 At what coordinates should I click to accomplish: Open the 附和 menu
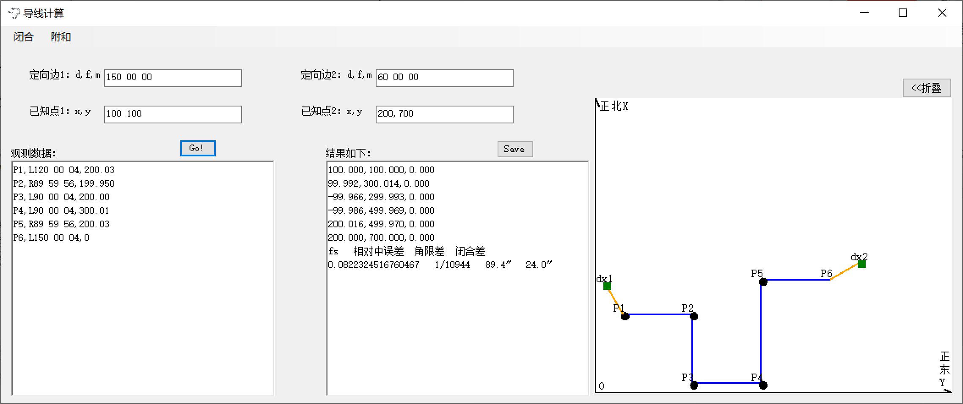[x=61, y=37]
